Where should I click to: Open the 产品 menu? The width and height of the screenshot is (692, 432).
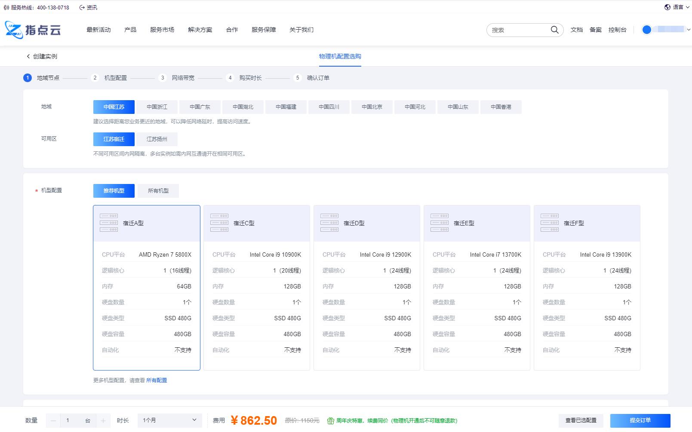tap(130, 30)
